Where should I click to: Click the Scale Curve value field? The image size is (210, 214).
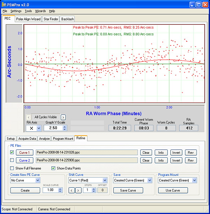click(x=50, y=190)
